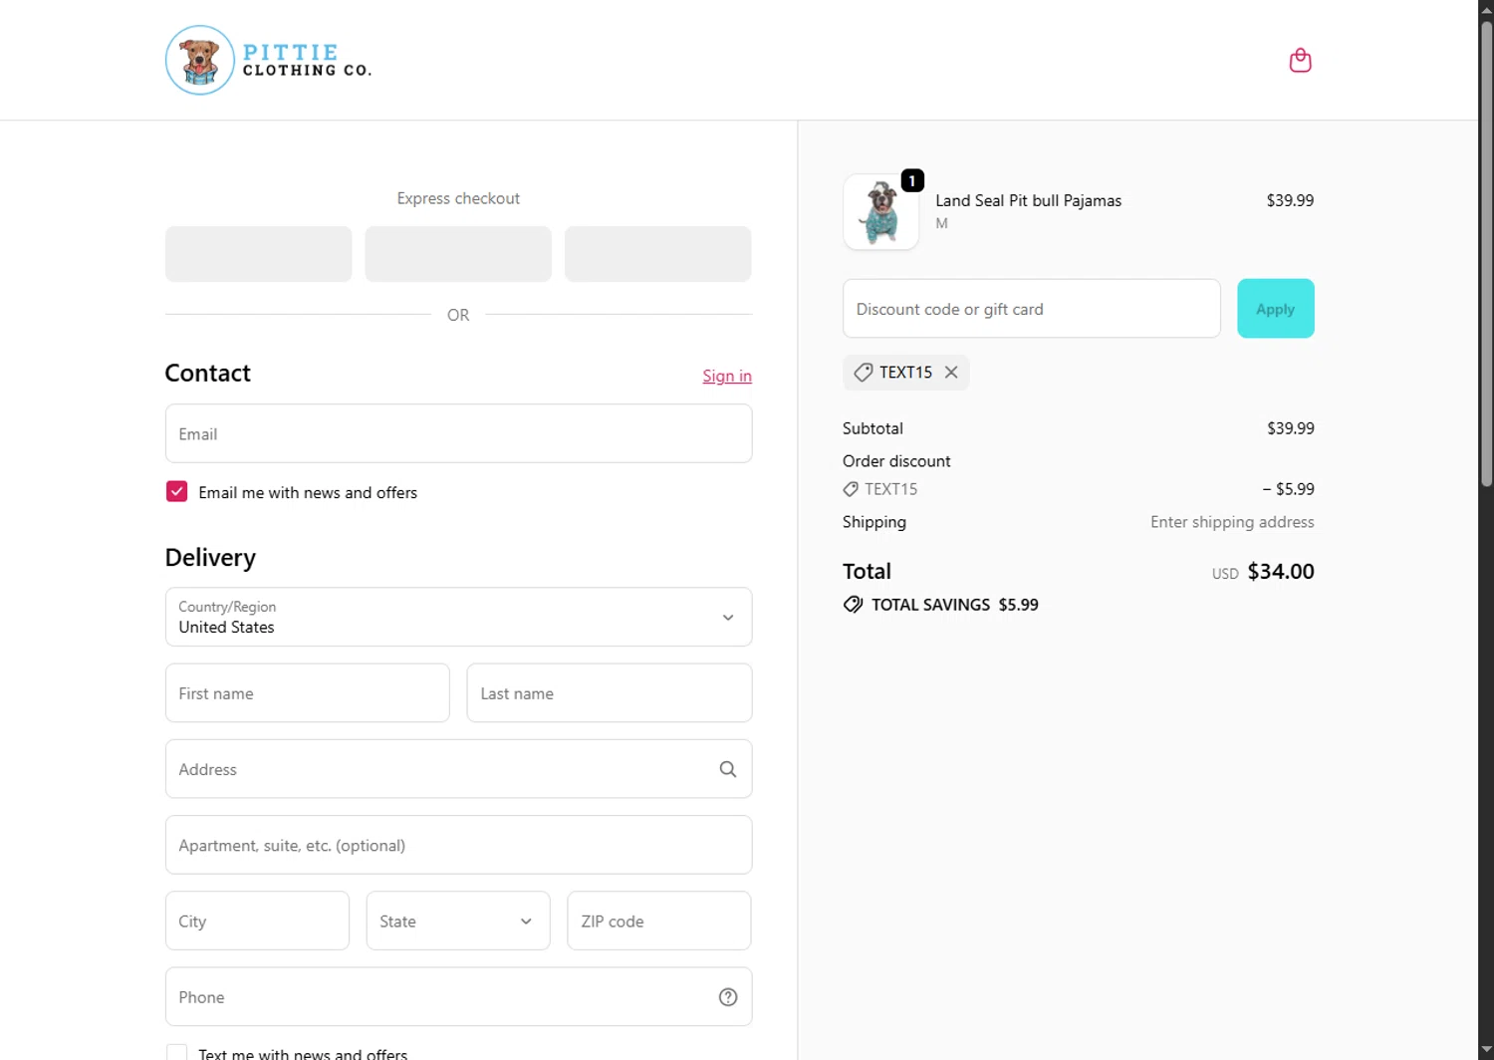Click the $34.00 total amount
Viewport: 1494px width, 1060px height.
[x=1281, y=572]
